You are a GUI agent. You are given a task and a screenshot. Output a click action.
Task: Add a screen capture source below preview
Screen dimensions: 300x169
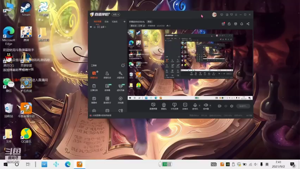(x=153, y=106)
